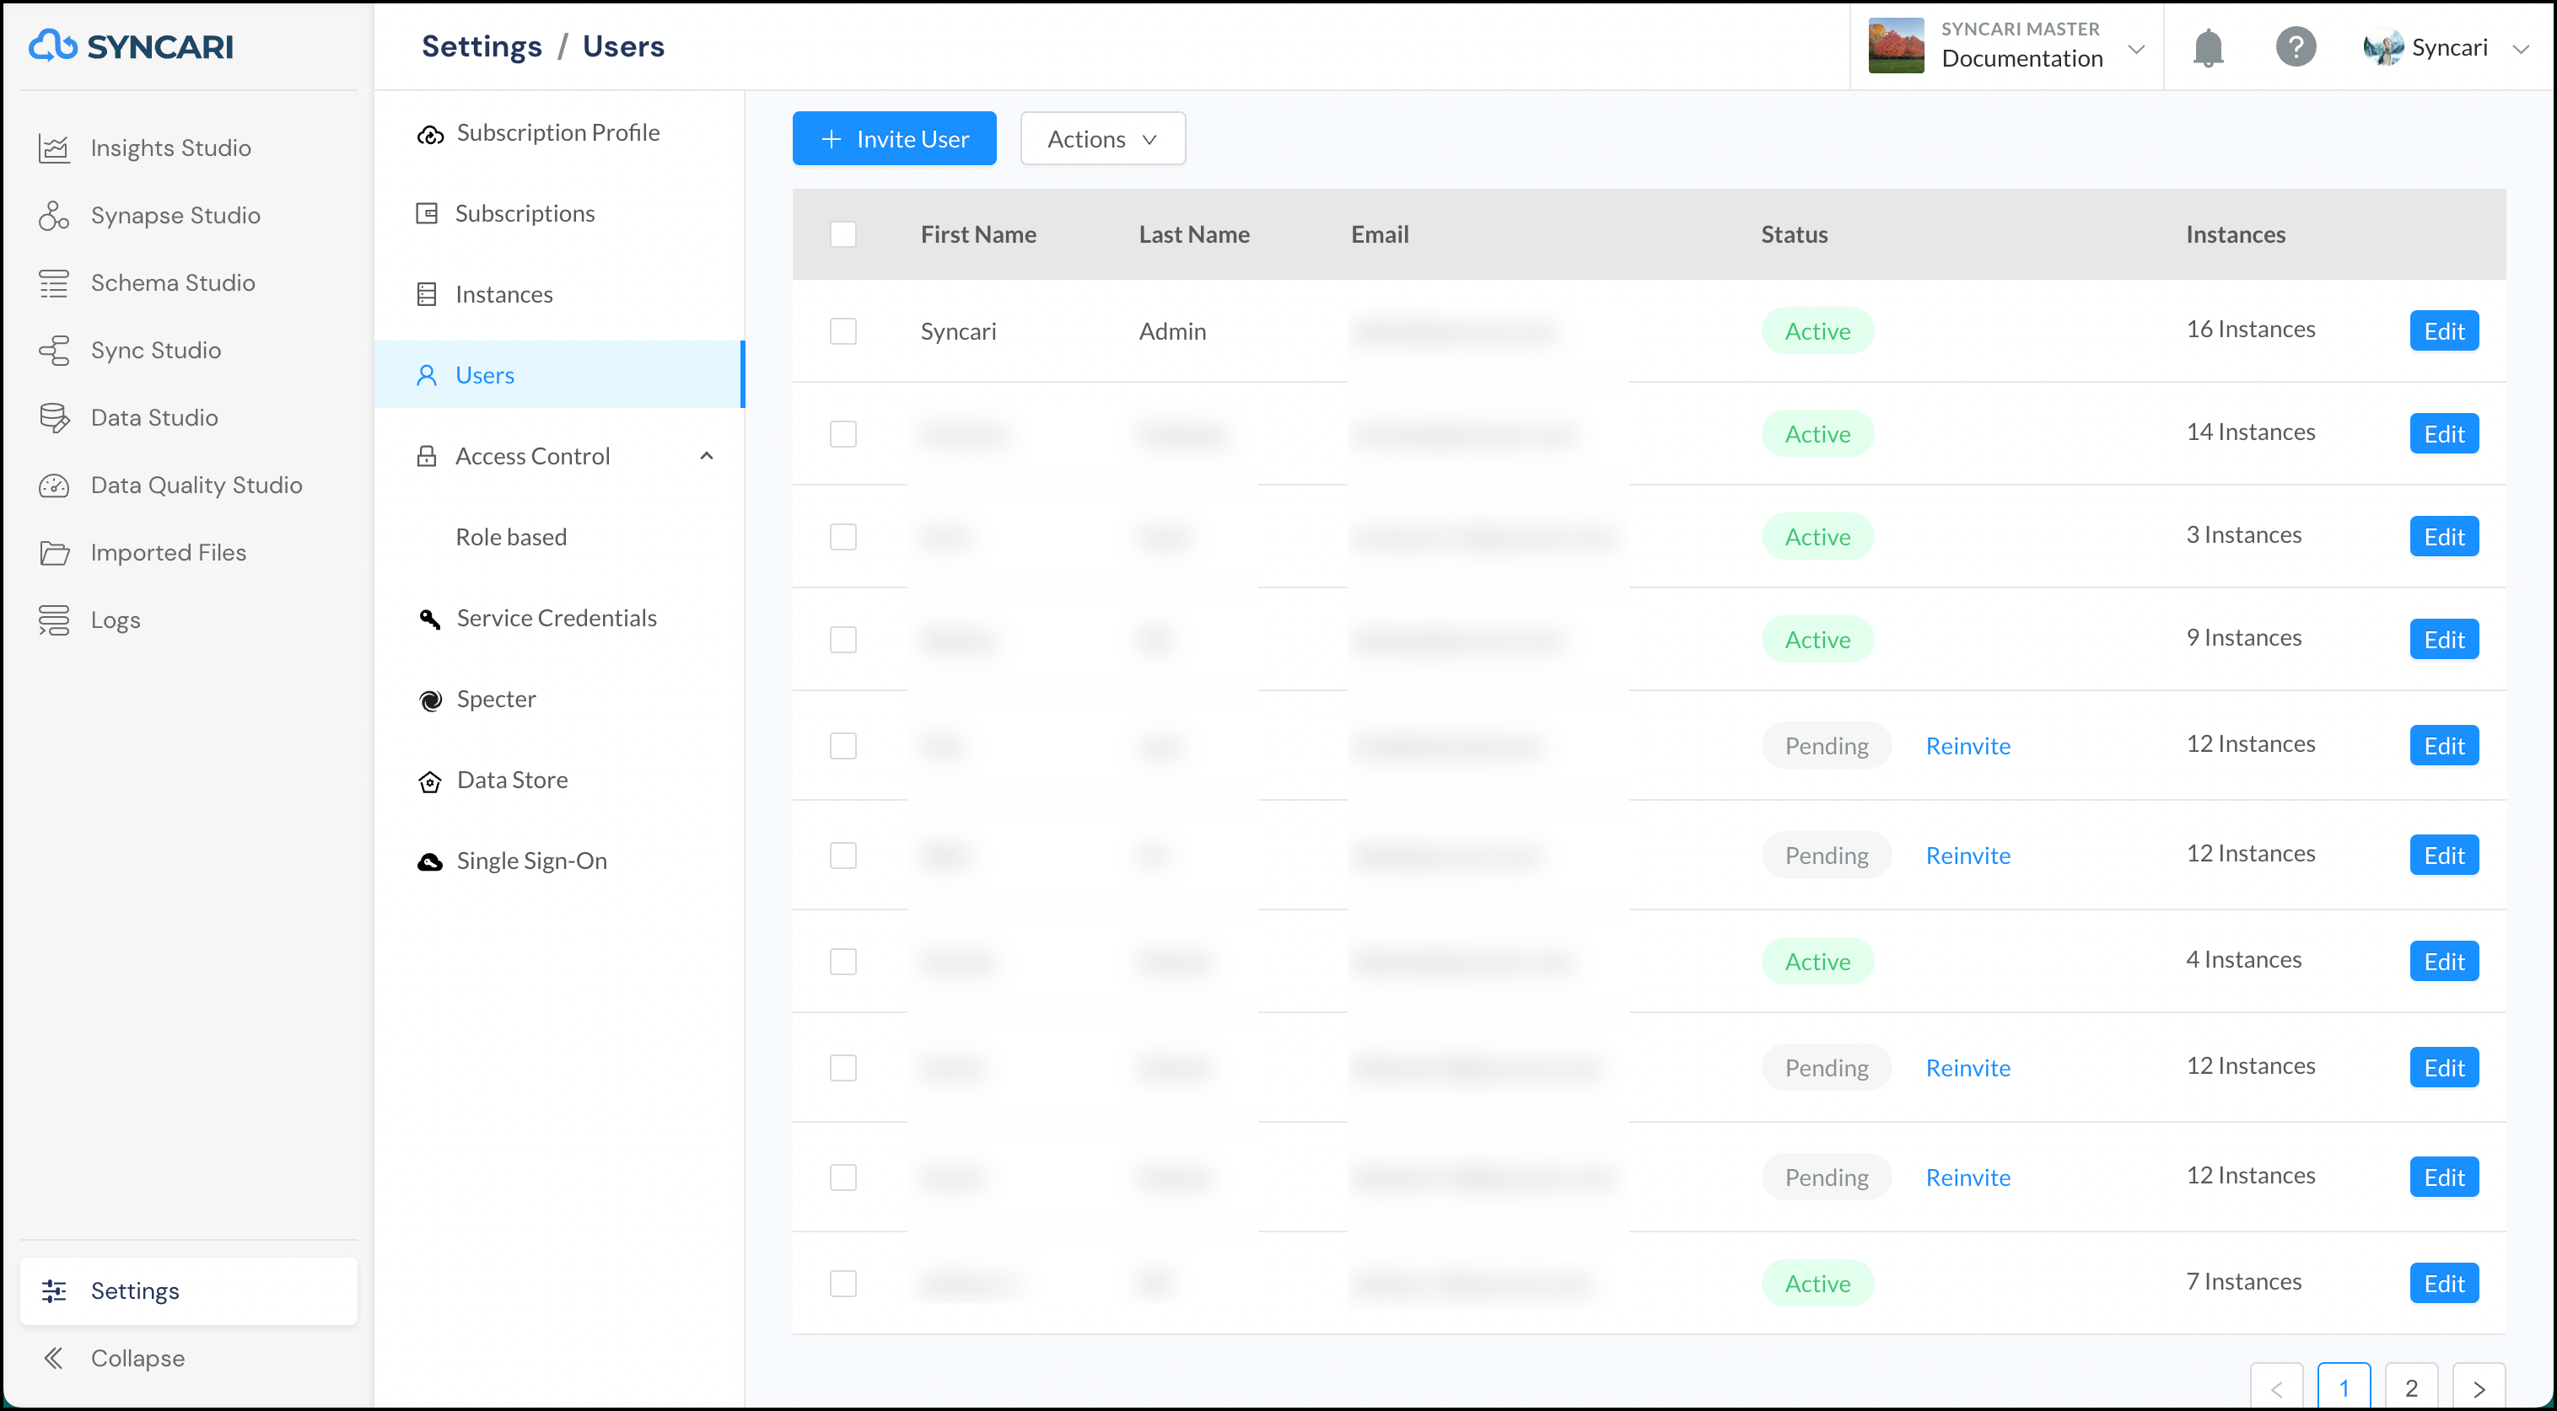Open help question mark icon

(x=2296, y=46)
